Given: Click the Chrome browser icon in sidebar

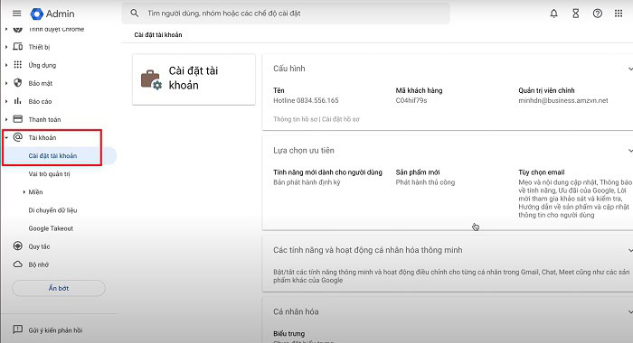Looking at the screenshot, I should 18,29.
